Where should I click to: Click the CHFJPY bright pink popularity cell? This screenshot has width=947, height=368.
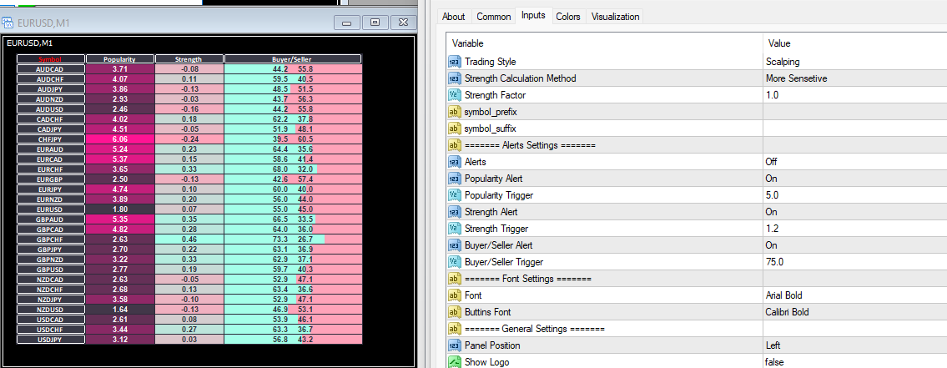119,139
